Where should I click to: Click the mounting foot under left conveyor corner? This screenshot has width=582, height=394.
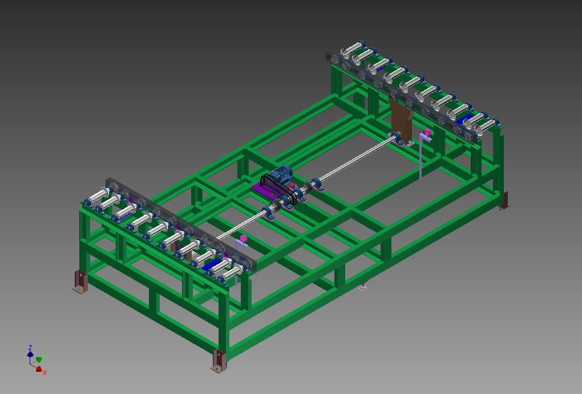[x=80, y=281]
